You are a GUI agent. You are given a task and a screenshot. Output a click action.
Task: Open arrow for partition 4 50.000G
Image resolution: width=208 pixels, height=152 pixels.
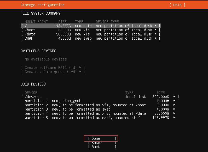point(174,113)
